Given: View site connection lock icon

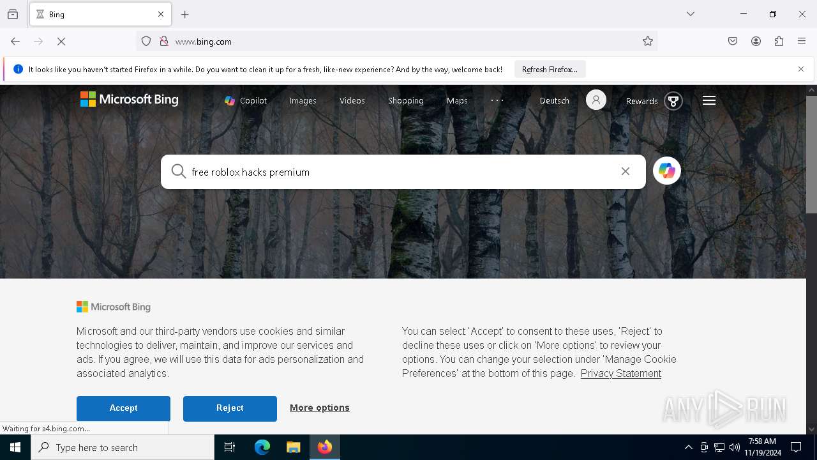Looking at the screenshot, I should click(x=164, y=42).
